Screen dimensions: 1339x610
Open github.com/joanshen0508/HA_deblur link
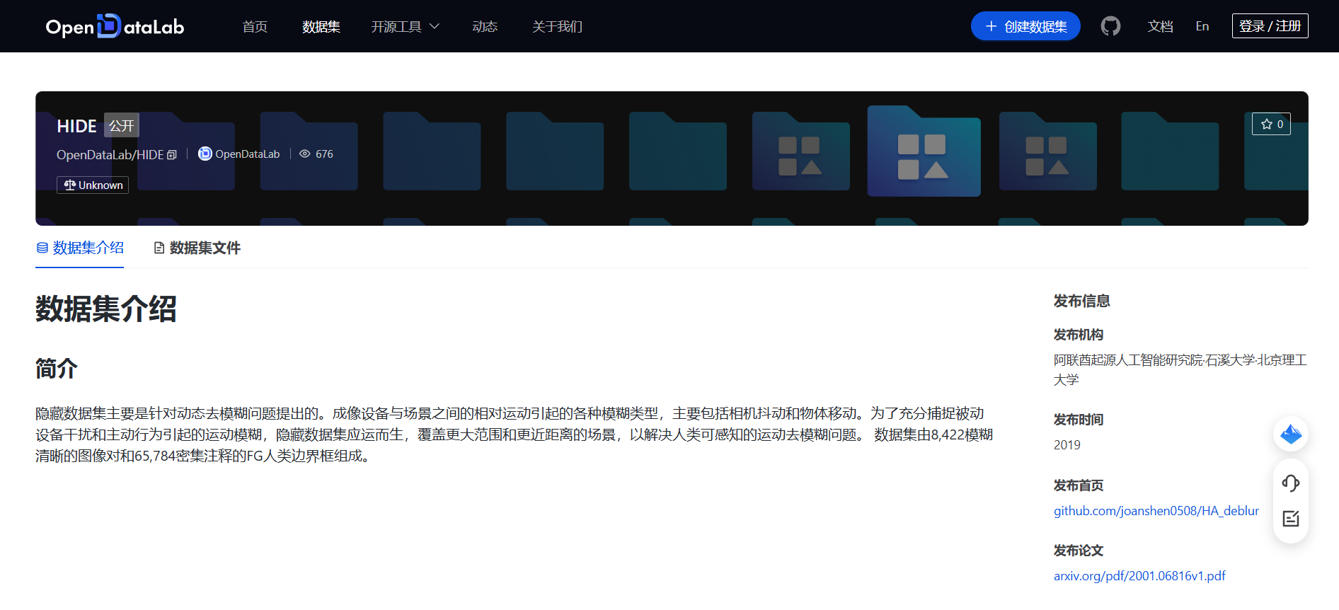[x=1156, y=511]
